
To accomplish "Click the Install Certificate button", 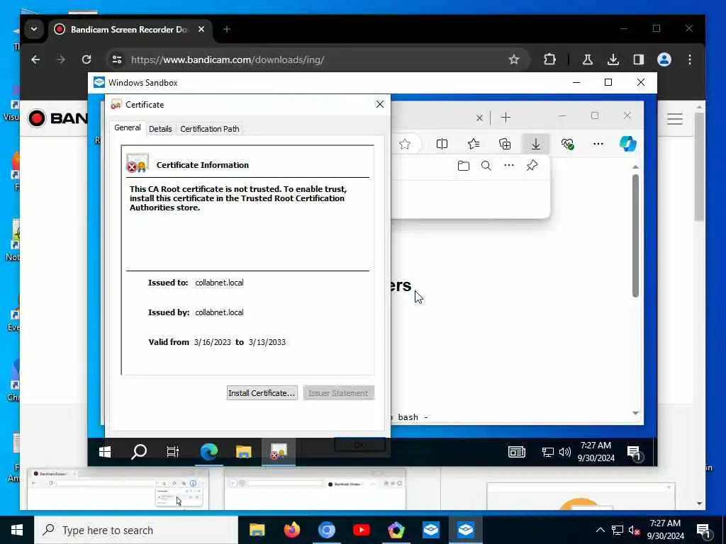I will [262, 392].
